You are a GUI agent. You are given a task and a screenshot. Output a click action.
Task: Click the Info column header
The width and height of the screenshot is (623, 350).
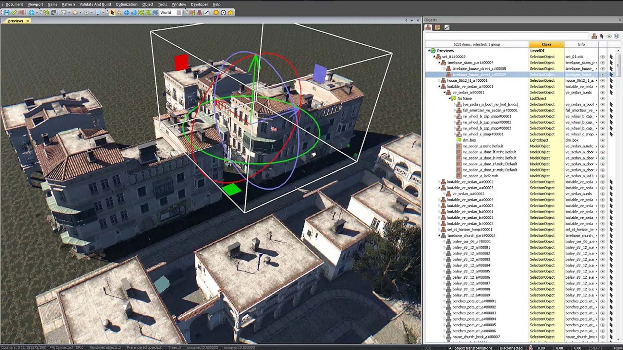(581, 44)
